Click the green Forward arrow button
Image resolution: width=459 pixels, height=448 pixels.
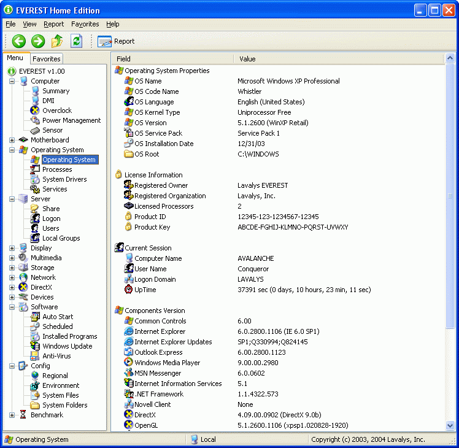tap(38, 41)
